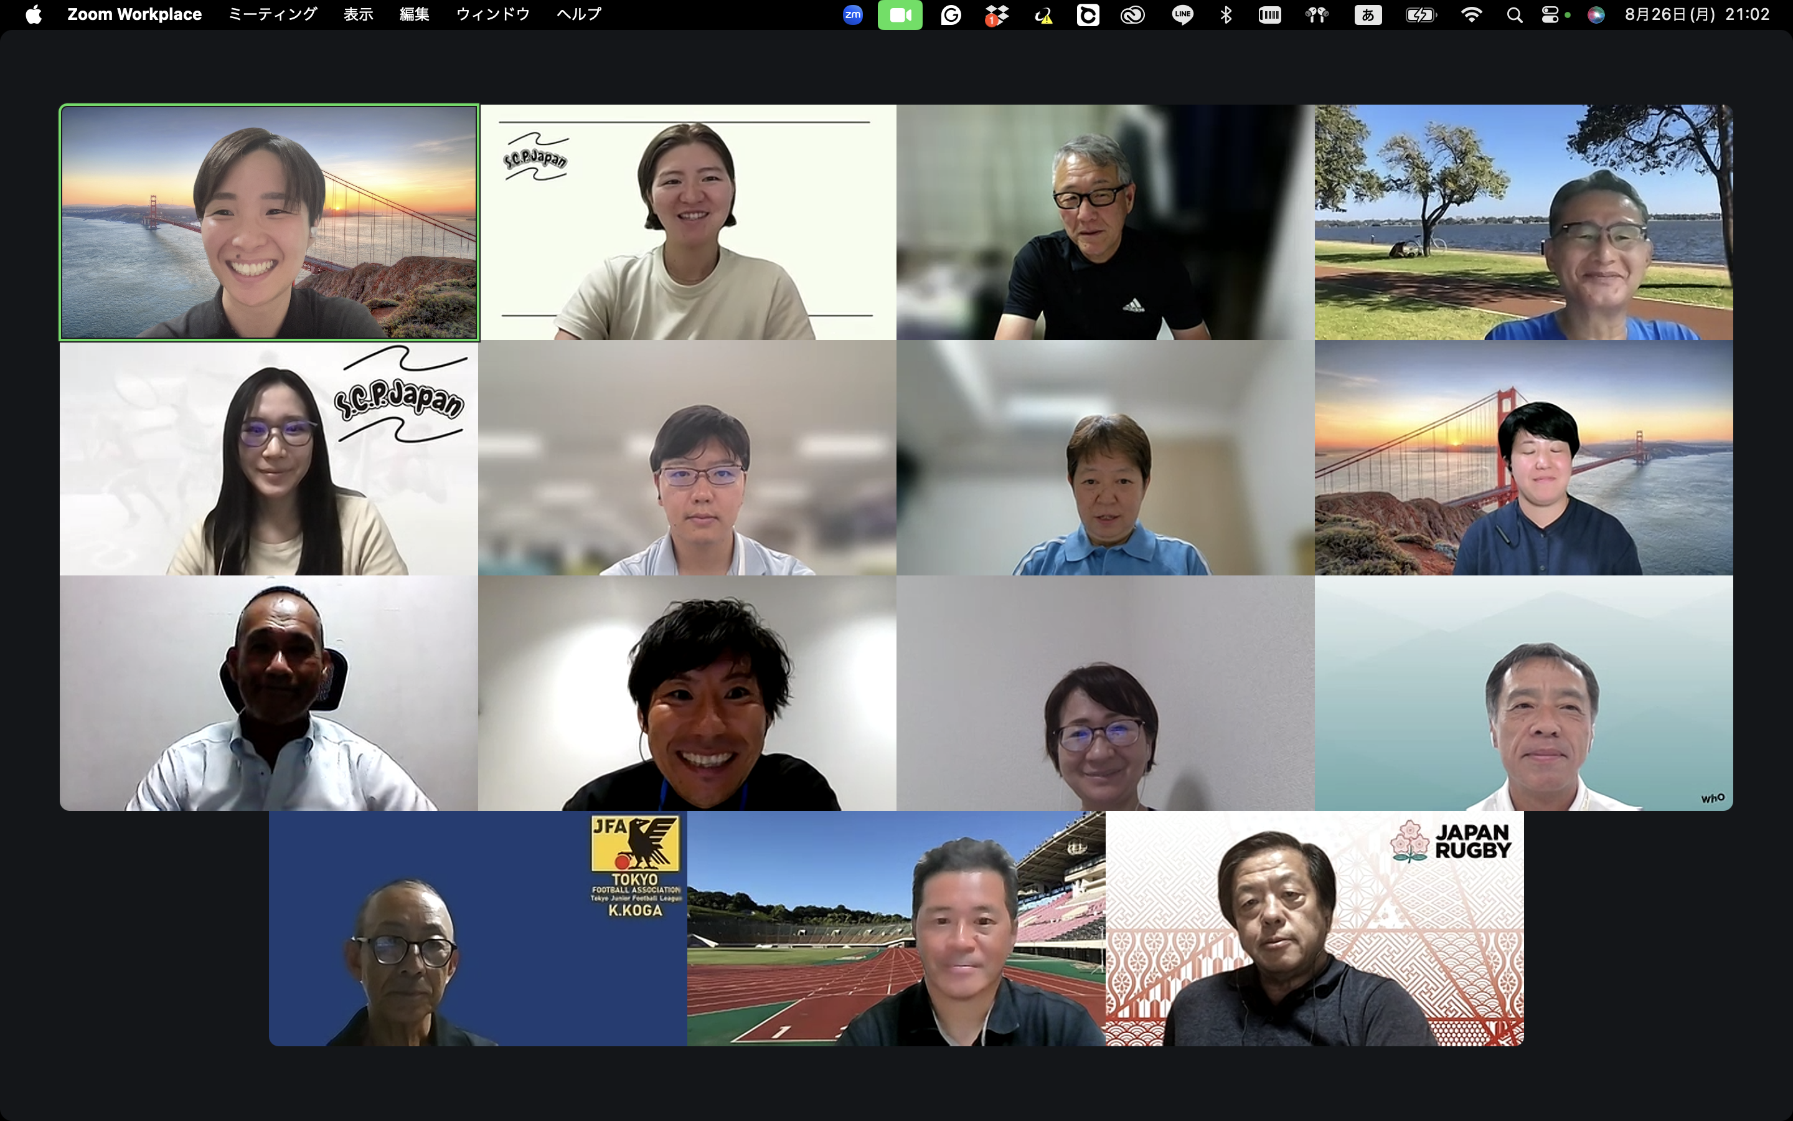This screenshot has width=1793, height=1121.
Task: Expand the battery status menu
Action: [x=1420, y=15]
